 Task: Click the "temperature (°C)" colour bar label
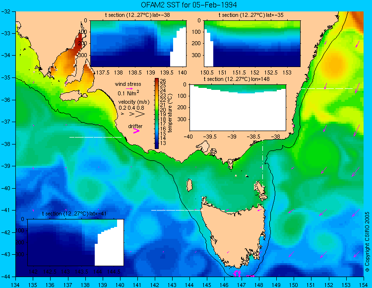coord(170,113)
